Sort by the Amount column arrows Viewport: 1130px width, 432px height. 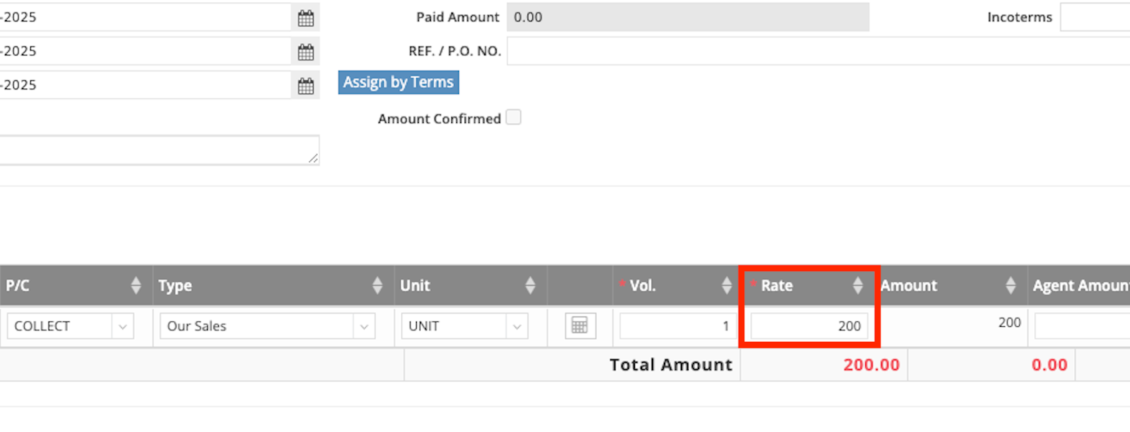pyautogui.click(x=1010, y=285)
